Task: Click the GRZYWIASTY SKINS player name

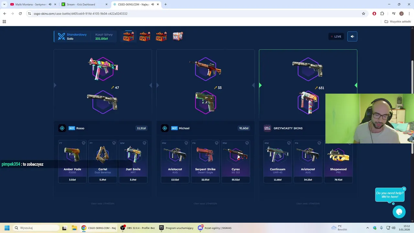Action: click(x=288, y=128)
